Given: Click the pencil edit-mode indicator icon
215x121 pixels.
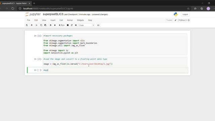Looking at the screenshot, I should click(x=175, y=20).
